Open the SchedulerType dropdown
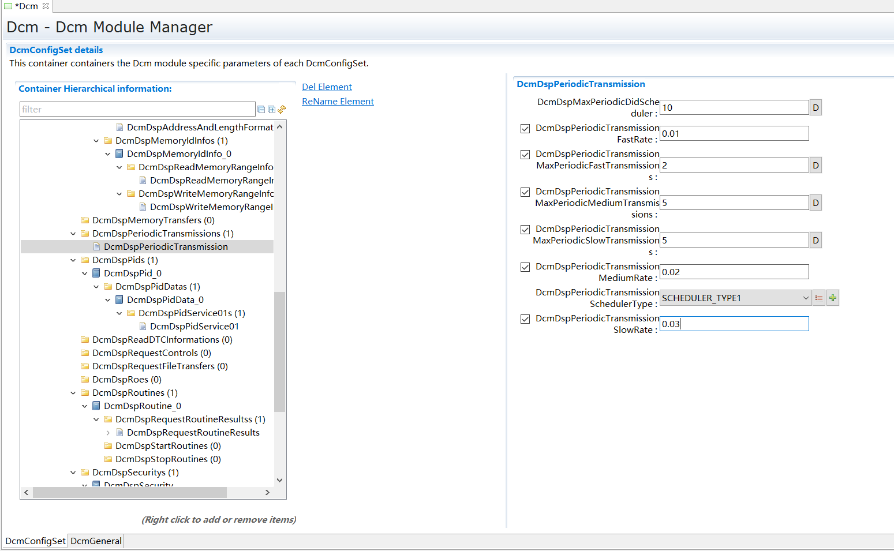The image size is (894, 551). pos(806,298)
